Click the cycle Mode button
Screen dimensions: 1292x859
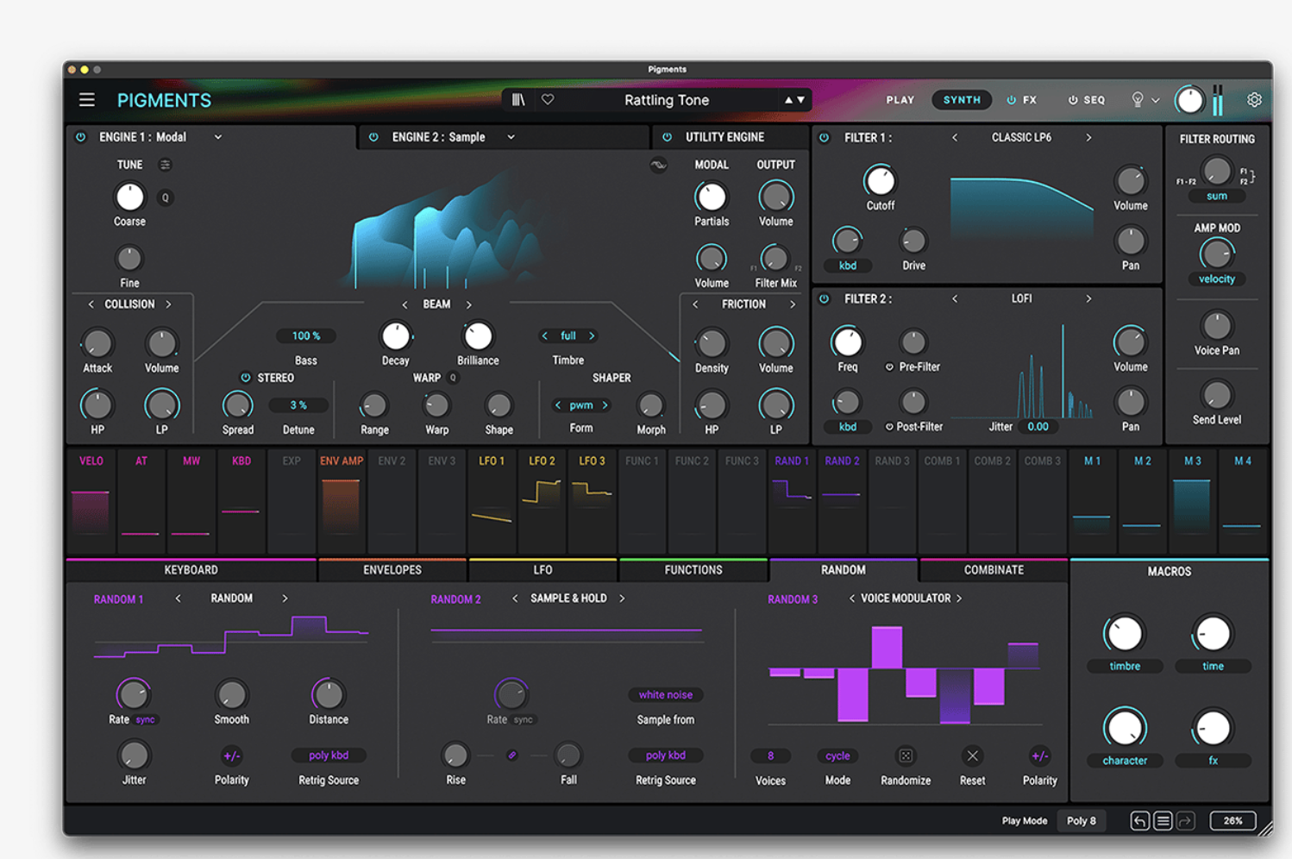(837, 756)
